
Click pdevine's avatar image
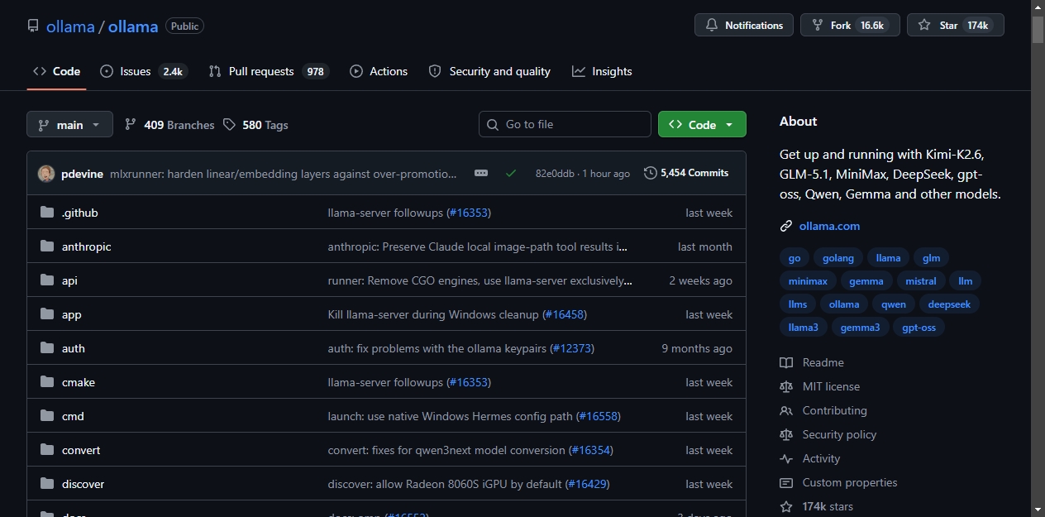point(46,173)
